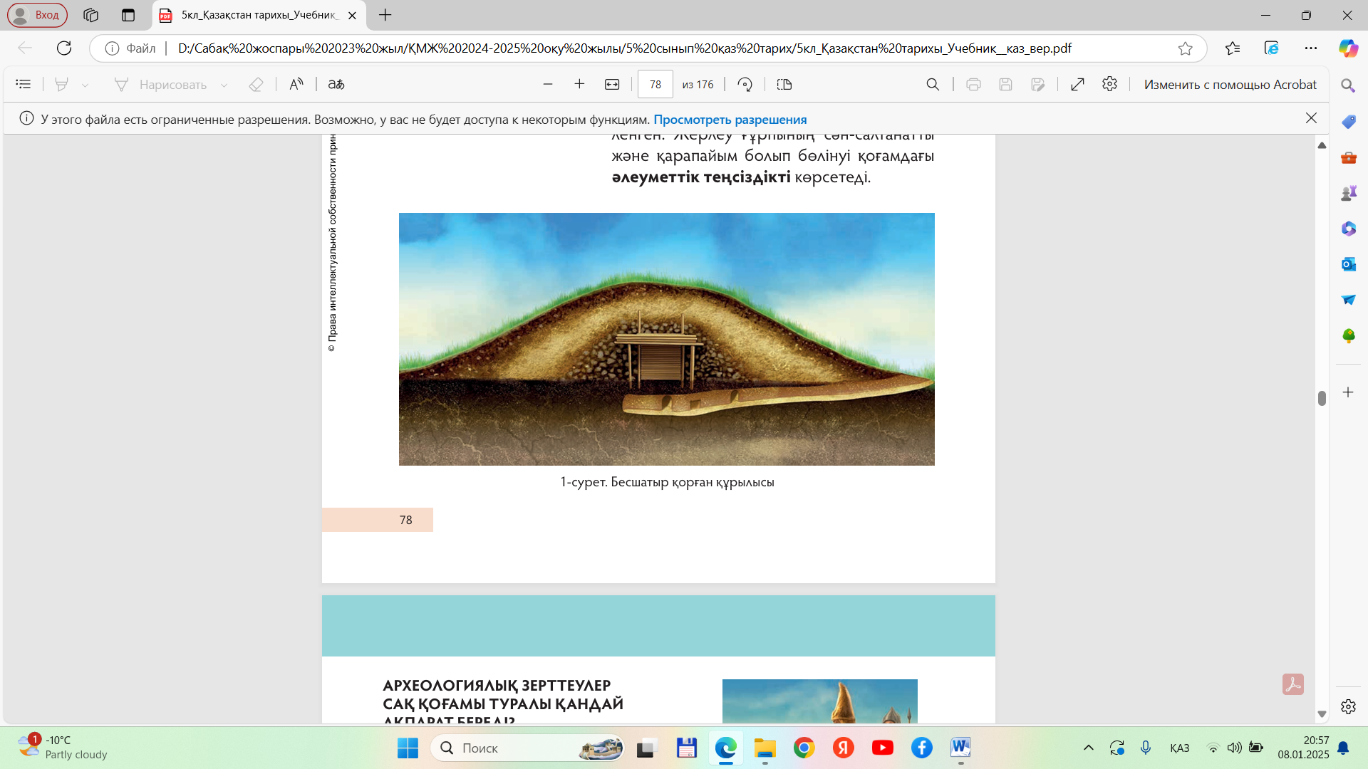Select the eraser tool

pos(256,84)
